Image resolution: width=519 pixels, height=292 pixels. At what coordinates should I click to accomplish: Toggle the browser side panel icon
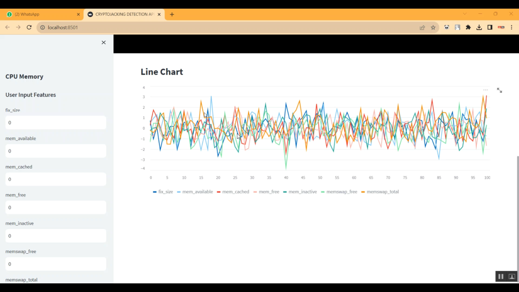[490, 27]
